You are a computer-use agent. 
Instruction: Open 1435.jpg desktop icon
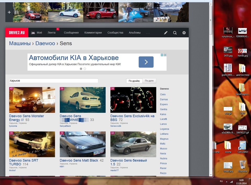[228, 52]
